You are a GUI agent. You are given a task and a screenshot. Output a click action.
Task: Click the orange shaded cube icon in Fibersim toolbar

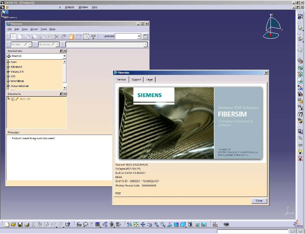72,37
